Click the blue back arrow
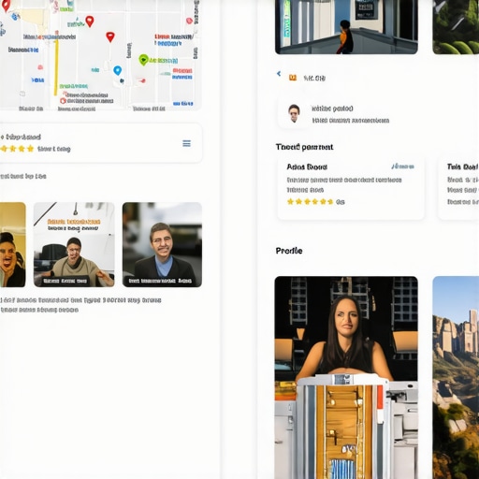 (x=279, y=74)
